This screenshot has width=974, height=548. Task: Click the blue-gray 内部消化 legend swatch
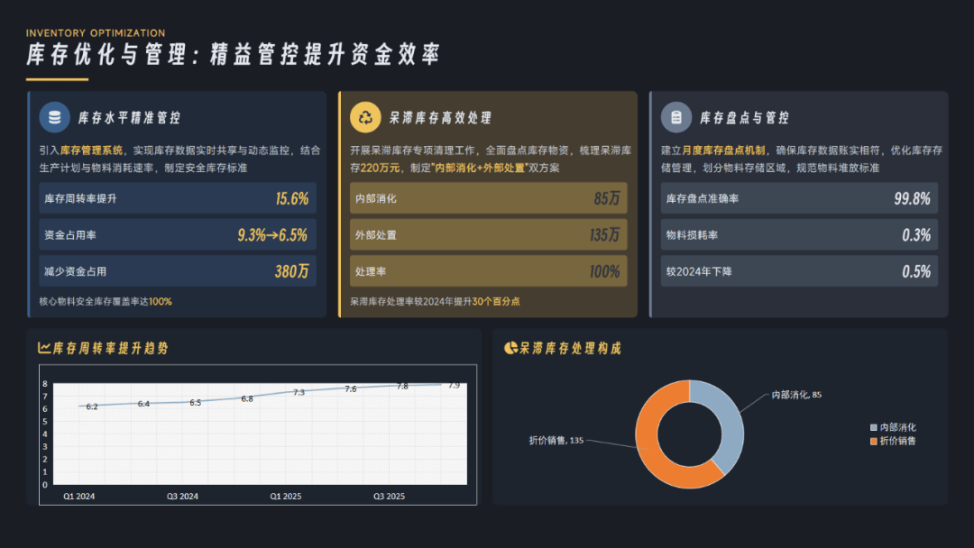click(x=873, y=427)
